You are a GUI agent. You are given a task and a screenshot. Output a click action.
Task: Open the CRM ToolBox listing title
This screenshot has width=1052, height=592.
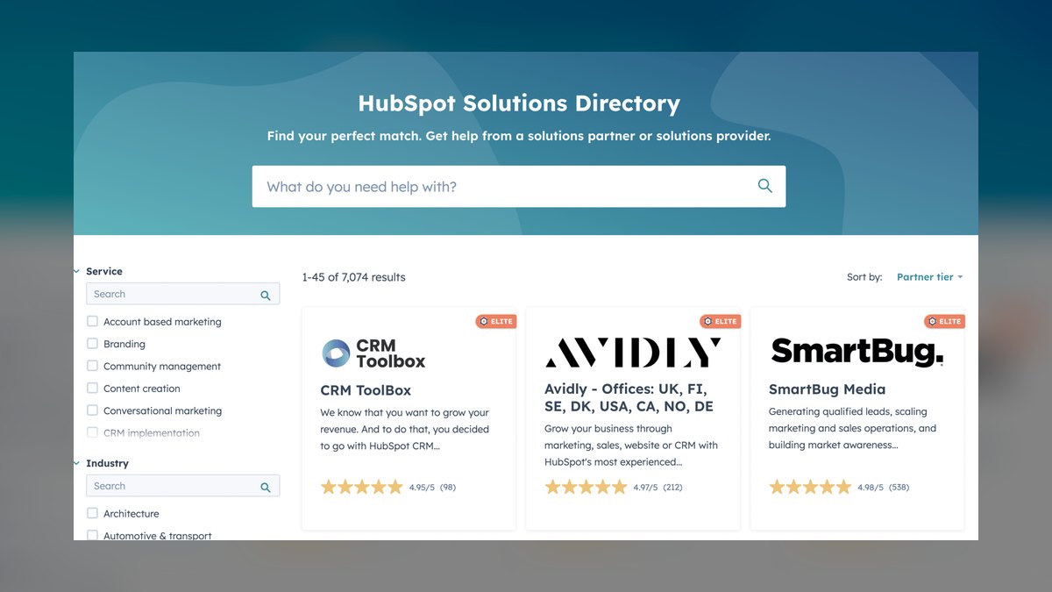coord(366,390)
